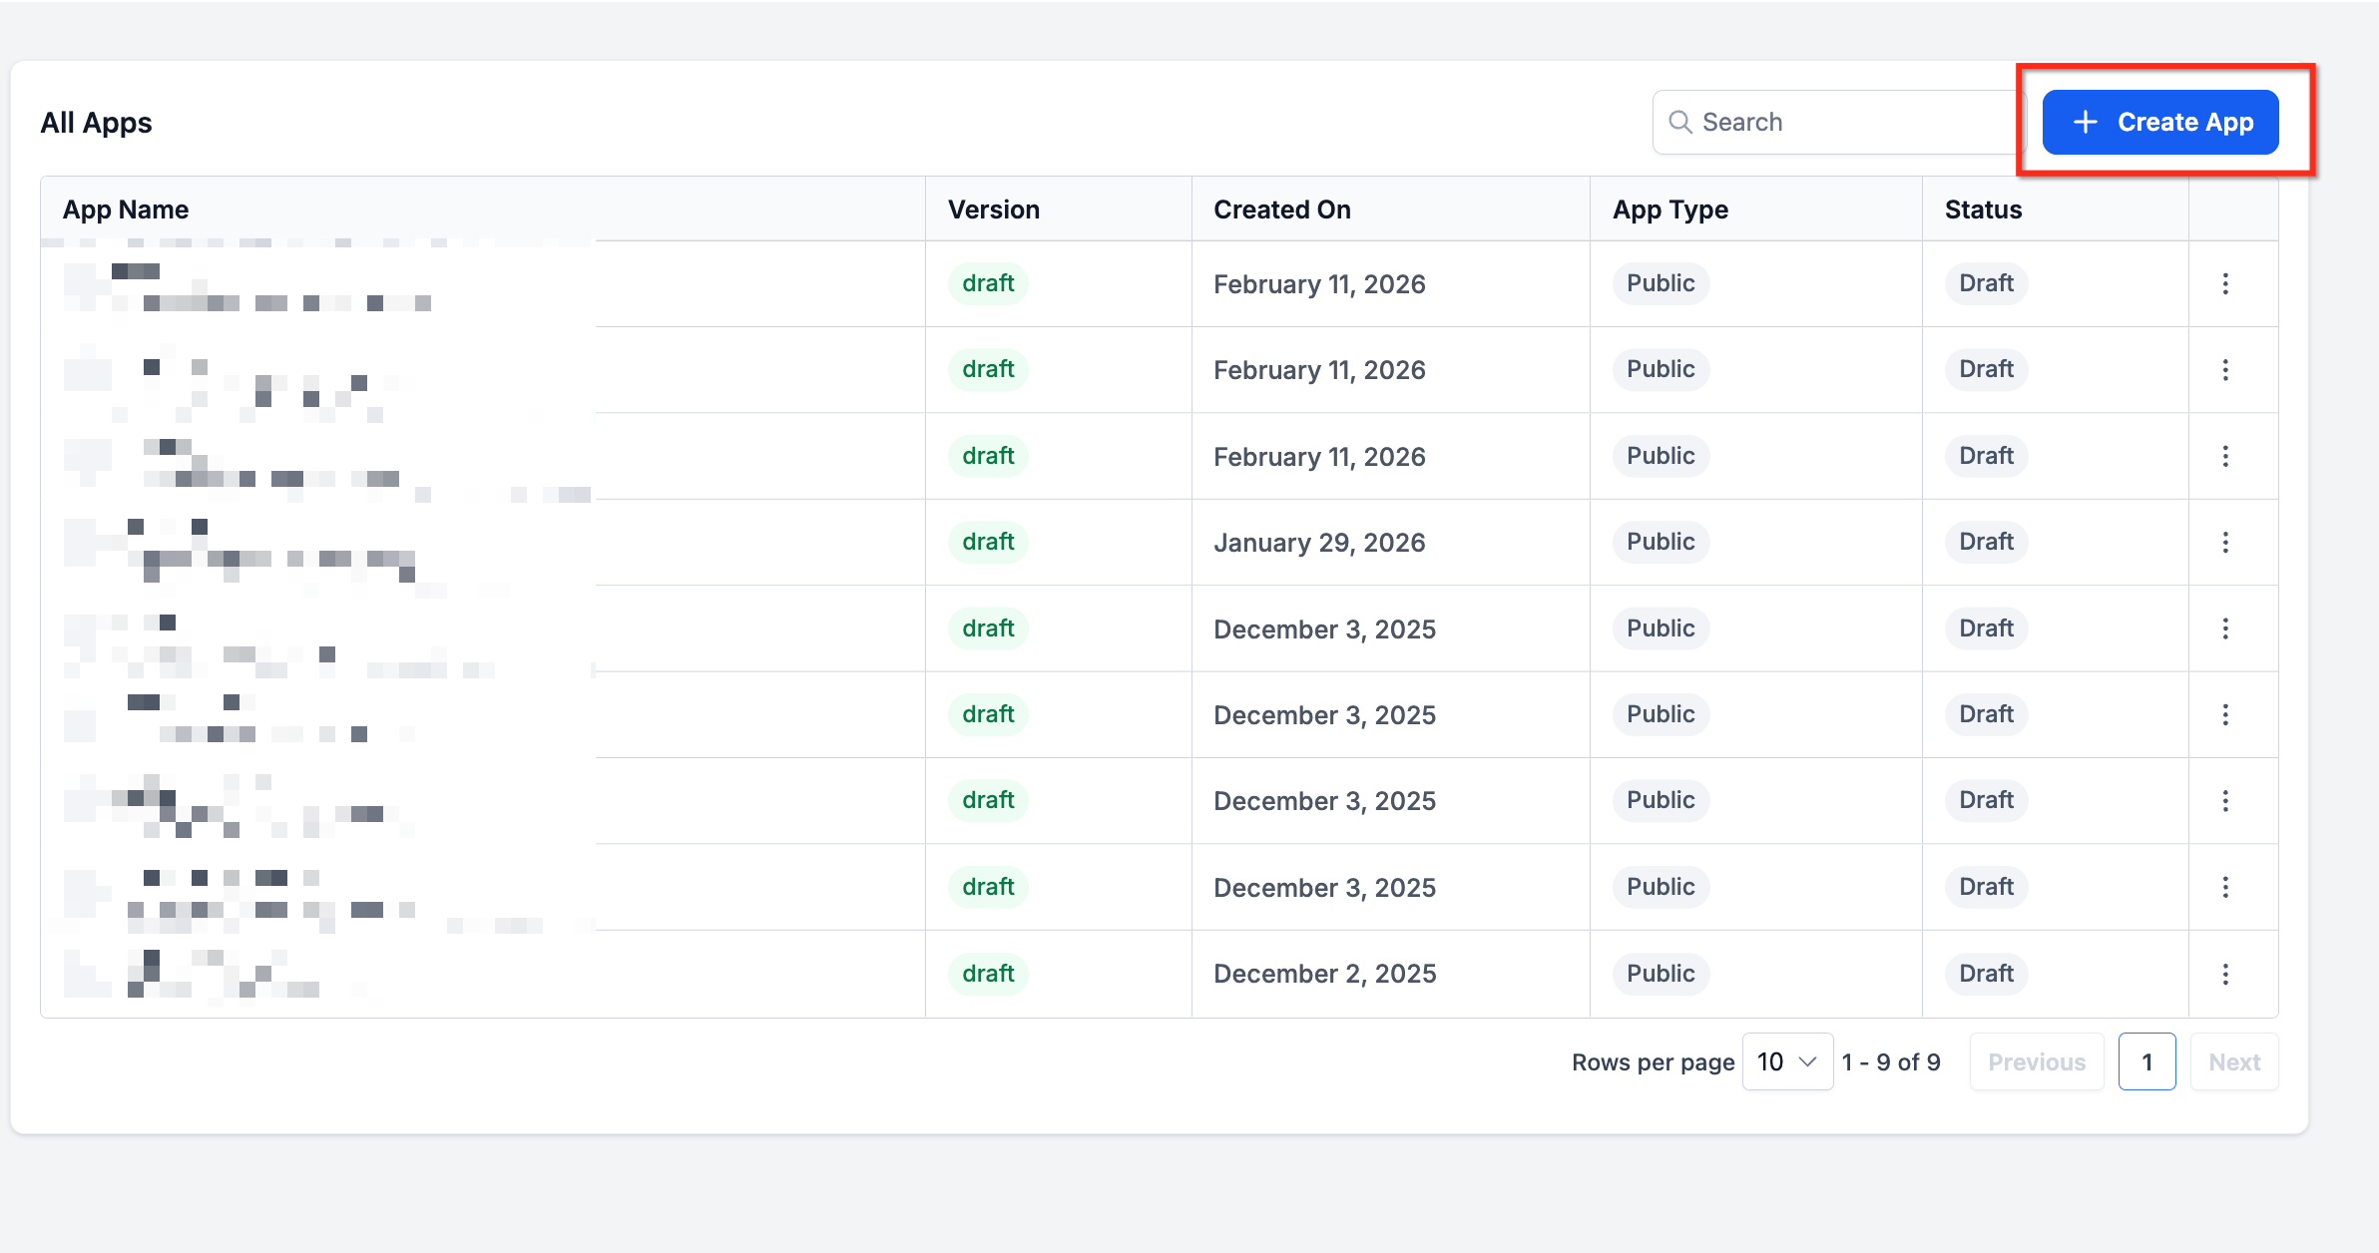The height and width of the screenshot is (1253, 2379).
Task: Open the options menu on the January 29, 2026 row
Action: pos(2224,543)
